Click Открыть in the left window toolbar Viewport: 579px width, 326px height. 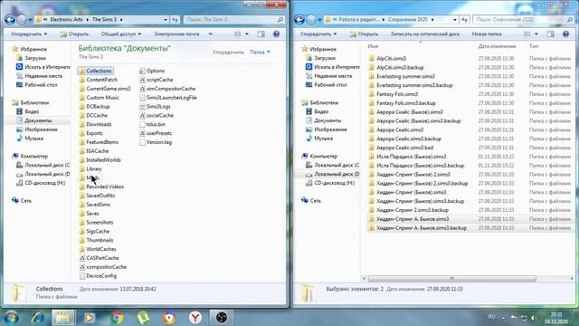[74, 34]
